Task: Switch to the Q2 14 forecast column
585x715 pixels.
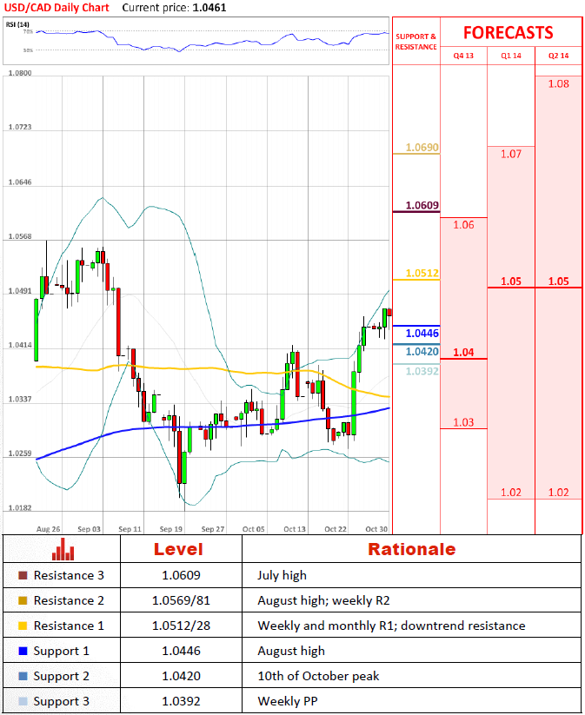Action: point(558,56)
